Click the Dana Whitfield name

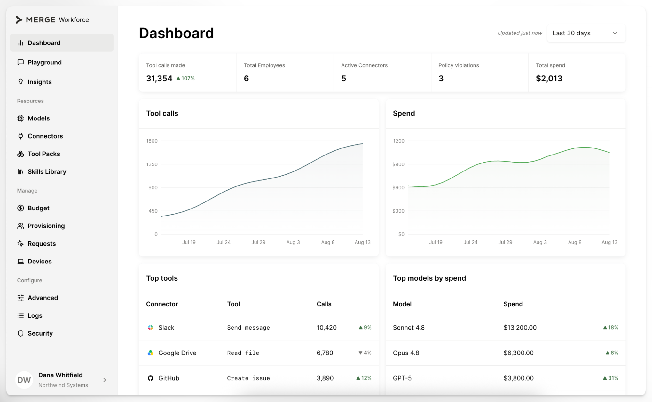coord(60,375)
